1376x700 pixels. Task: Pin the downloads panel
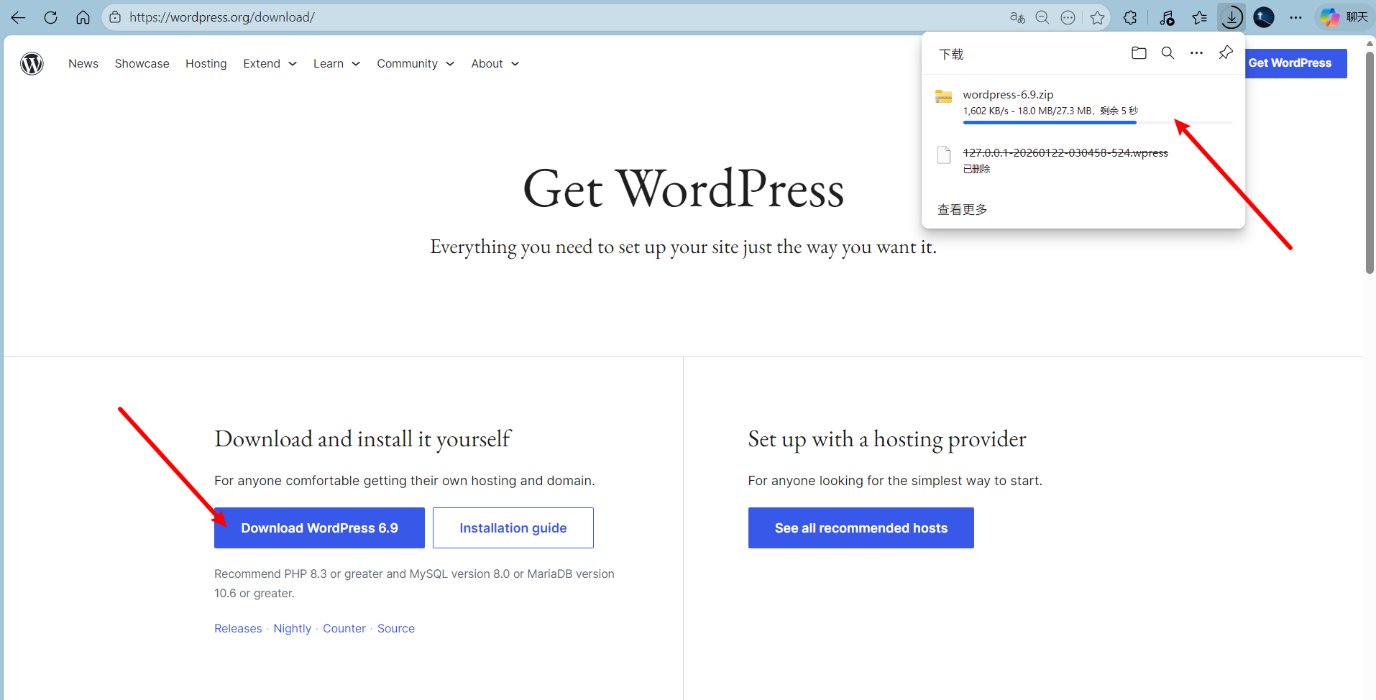pyautogui.click(x=1226, y=53)
